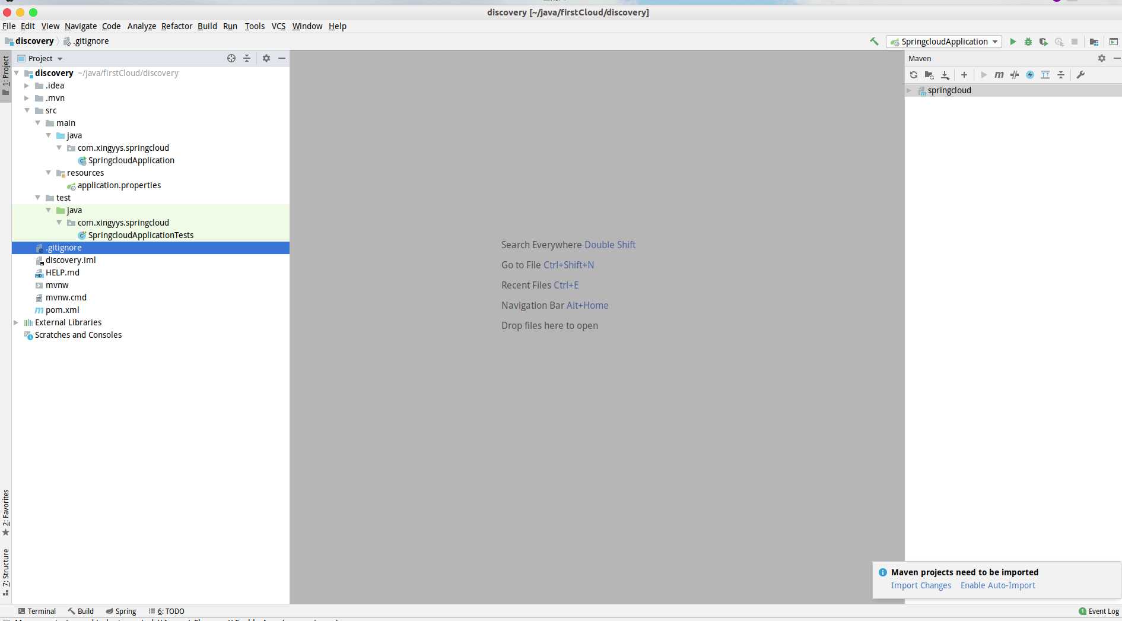The width and height of the screenshot is (1122, 621).
Task: Collapse all in Project panel
Action: click(x=247, y=58)
